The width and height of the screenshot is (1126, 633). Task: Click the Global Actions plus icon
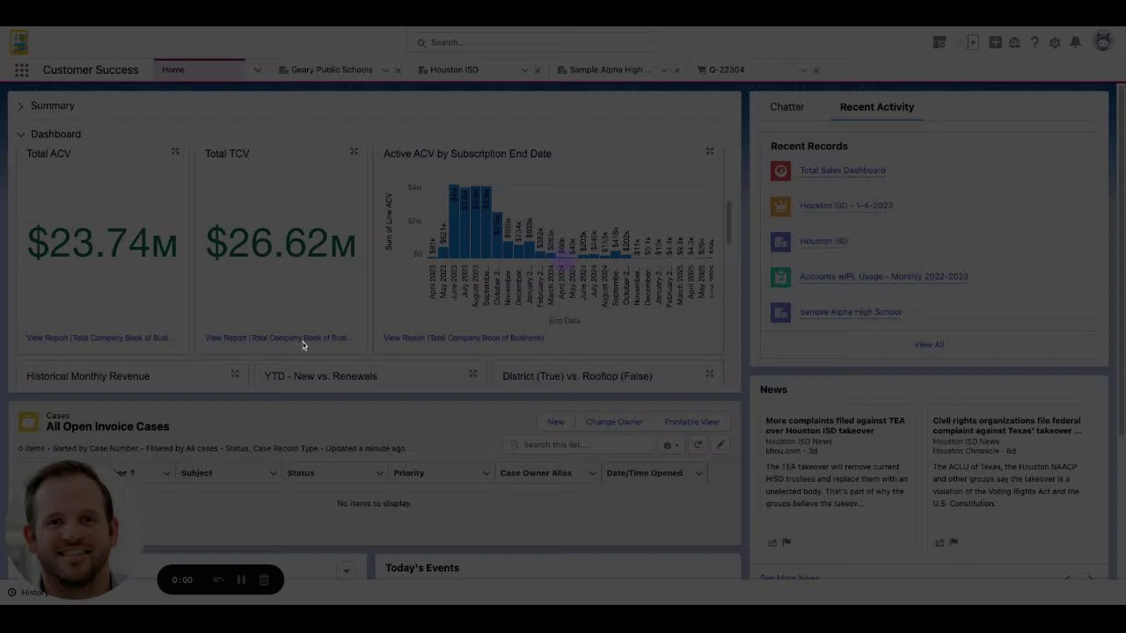(995, 42)
